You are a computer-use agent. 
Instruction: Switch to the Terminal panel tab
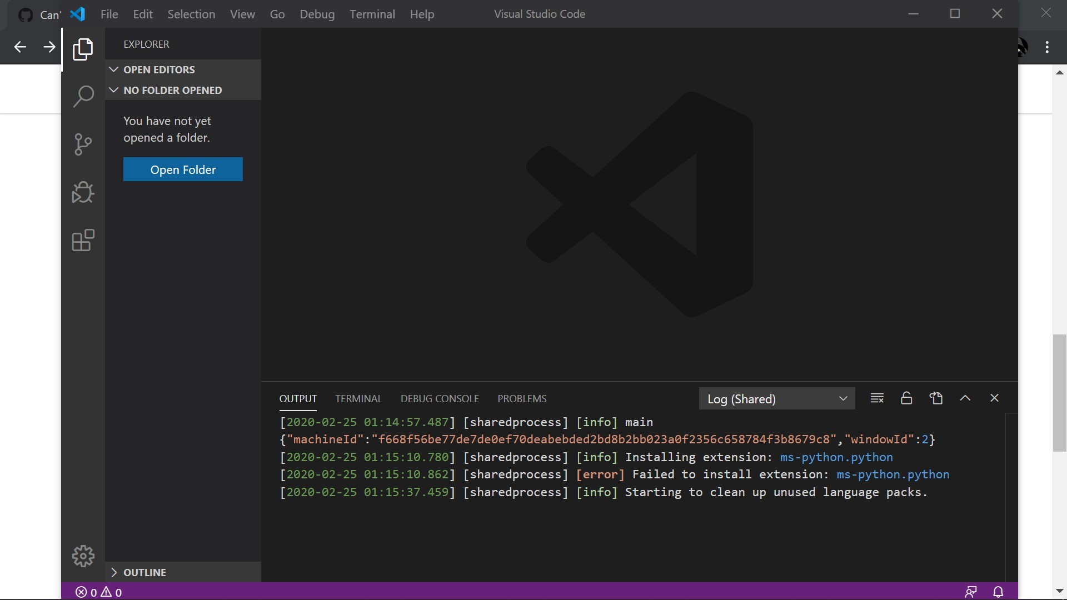[x=358, y=399]
